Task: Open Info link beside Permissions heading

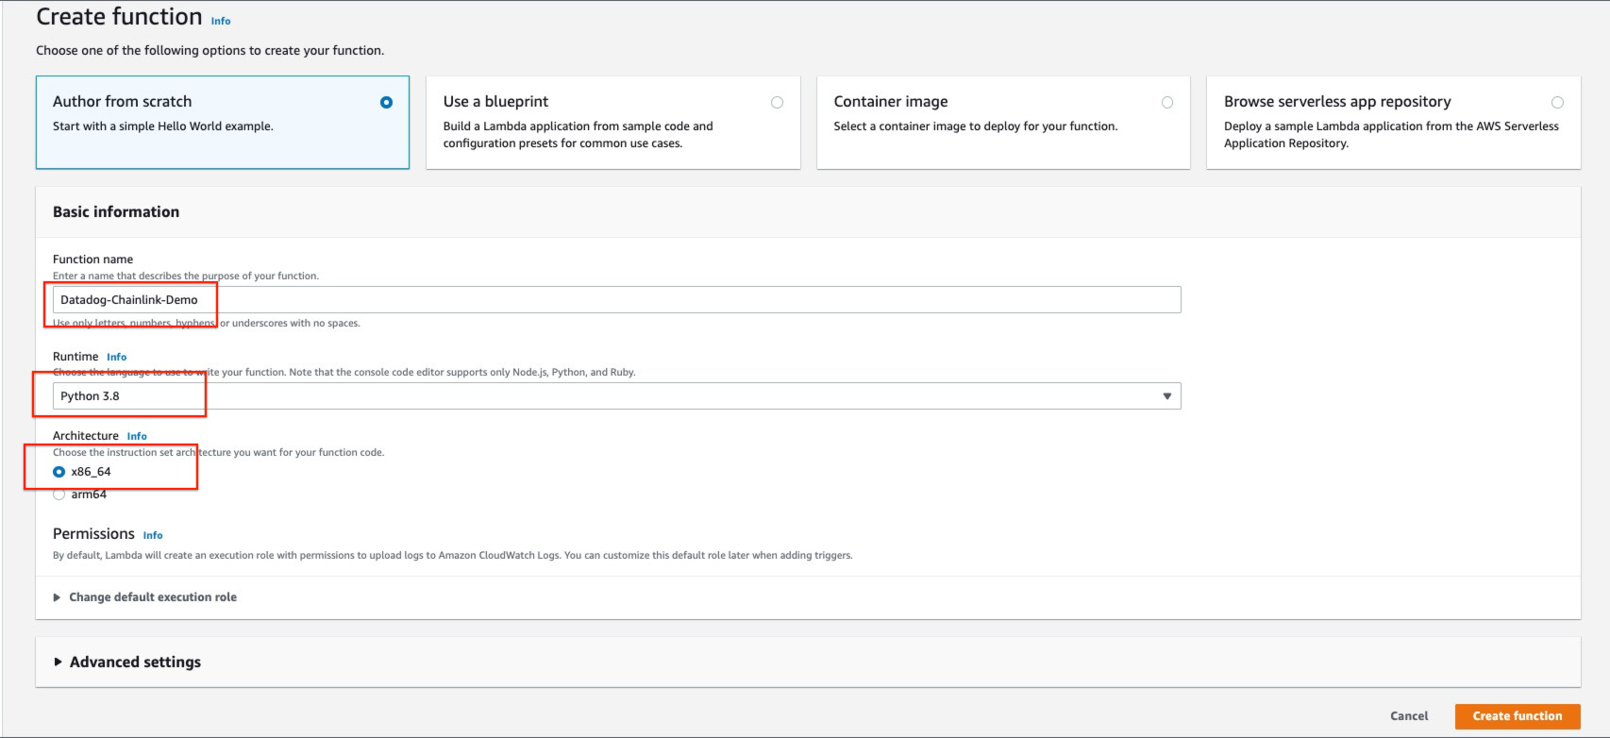Action: click(x=153, y=536)
